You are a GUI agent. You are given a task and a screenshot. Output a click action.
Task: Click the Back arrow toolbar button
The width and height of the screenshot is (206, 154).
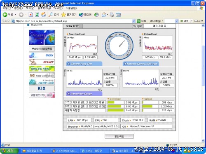5,15
